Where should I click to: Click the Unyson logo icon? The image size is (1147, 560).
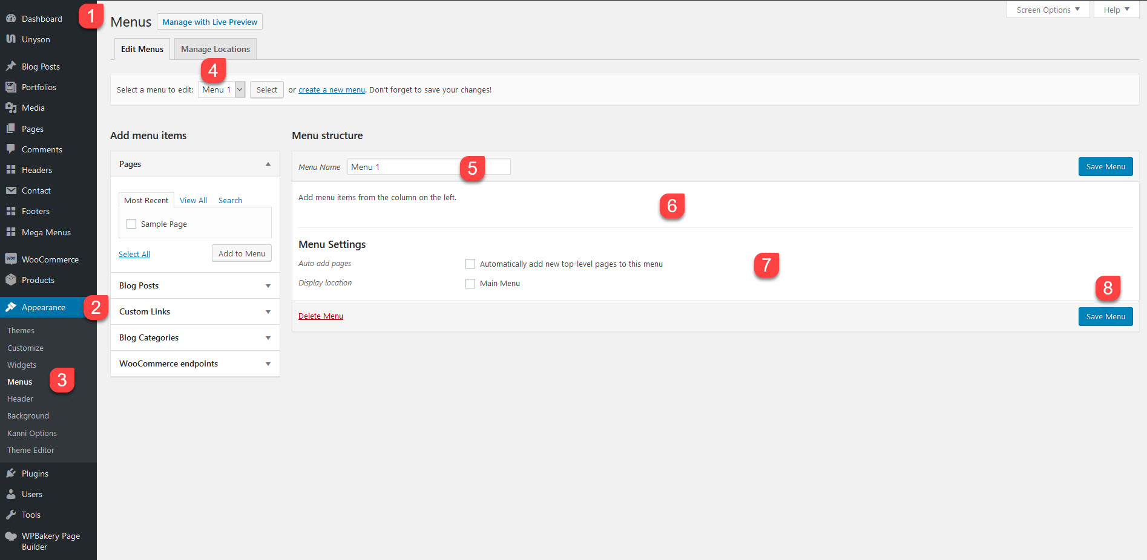click(11, 39)
